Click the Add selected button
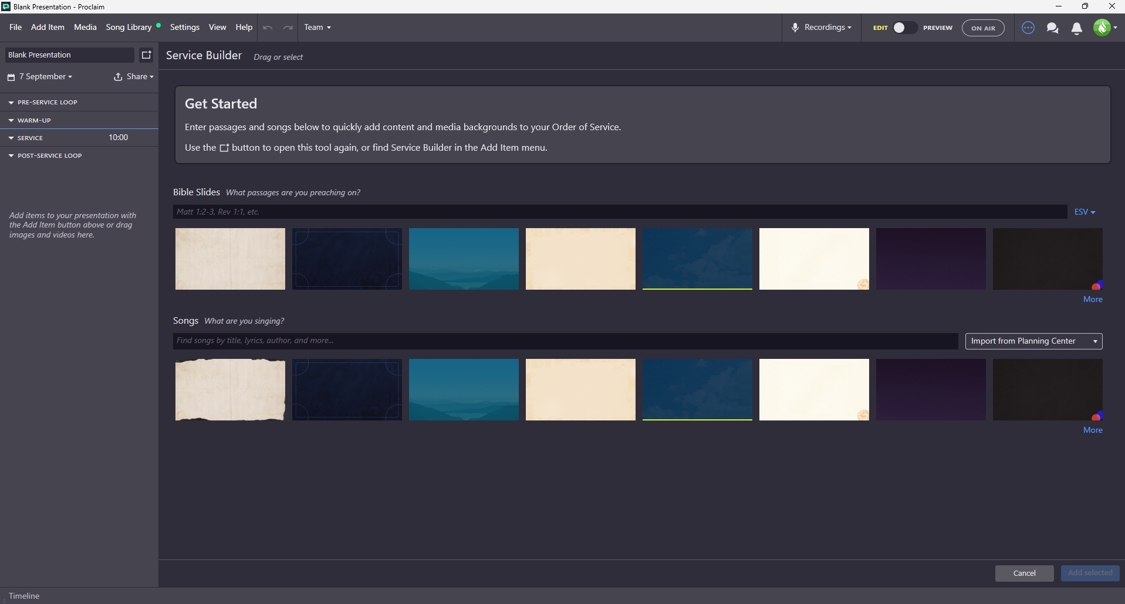Viewport: 1125px width, 604px height. tap(1090, 573)
